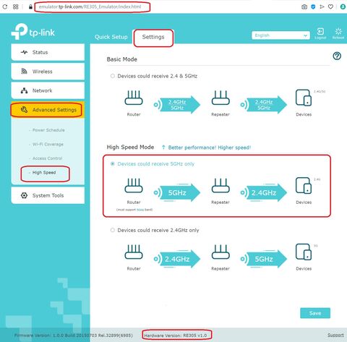Open the help question mark icon
This screenshot has height=342, width=347.
click(x=337, y=56)
